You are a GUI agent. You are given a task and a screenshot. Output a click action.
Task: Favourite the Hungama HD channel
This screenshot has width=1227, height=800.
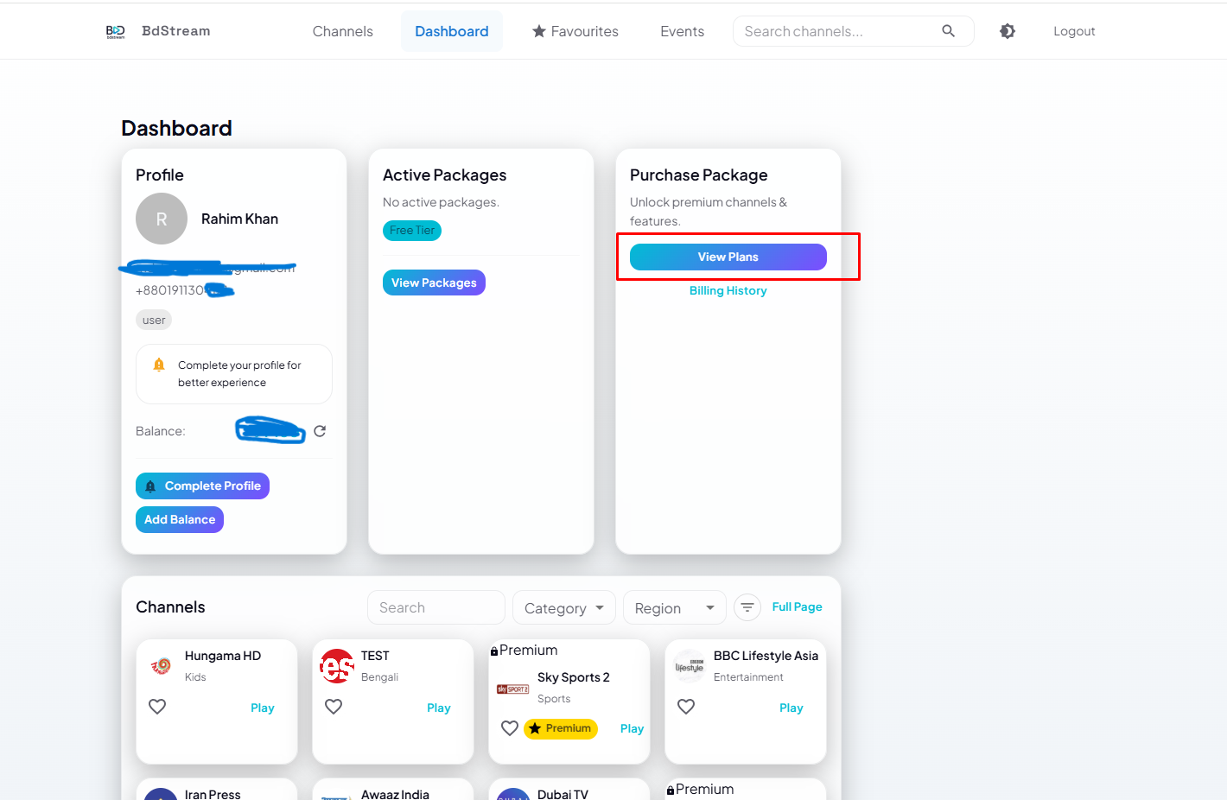coord(157,707)
